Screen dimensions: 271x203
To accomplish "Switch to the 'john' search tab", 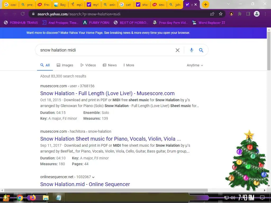I will 175,5.
